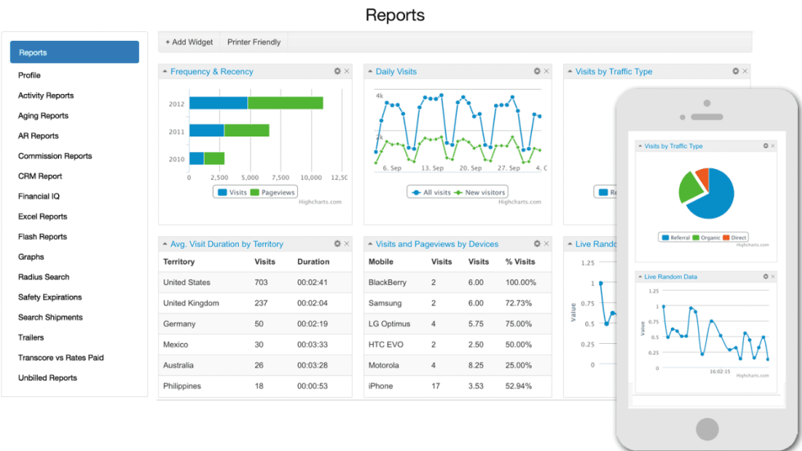Click blue Referral slice in phone pie chart
The height and width of the screenshot is (451, 802).
714,200
